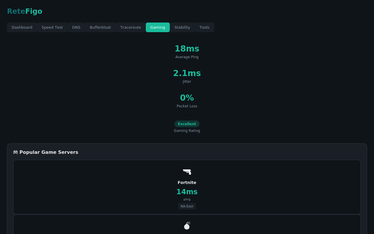This screenshot has width=374, height=234.
Task: Click the gamepad icon beside Popular Game Servers
Action: click(x=15, y=152)
